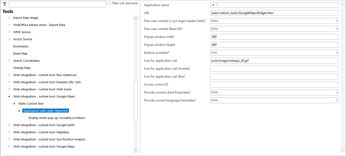This screenshot has height=156, width=346.
Task: Open the Provide current client Parameter dropdown
Action: [336, 92]
